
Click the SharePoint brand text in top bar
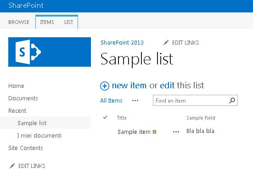26,6
